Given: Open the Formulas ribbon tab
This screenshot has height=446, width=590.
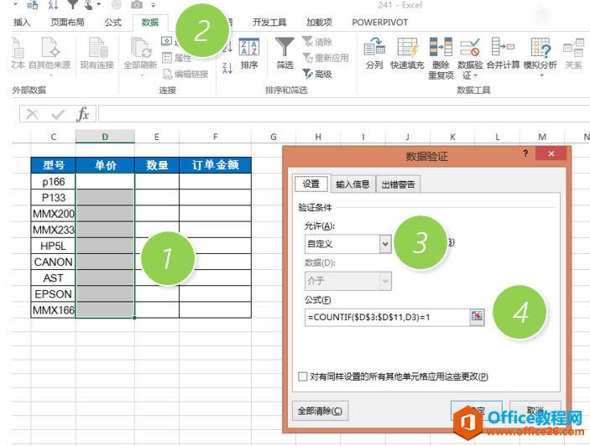Looking at the screenshot, I should [113, 23].
